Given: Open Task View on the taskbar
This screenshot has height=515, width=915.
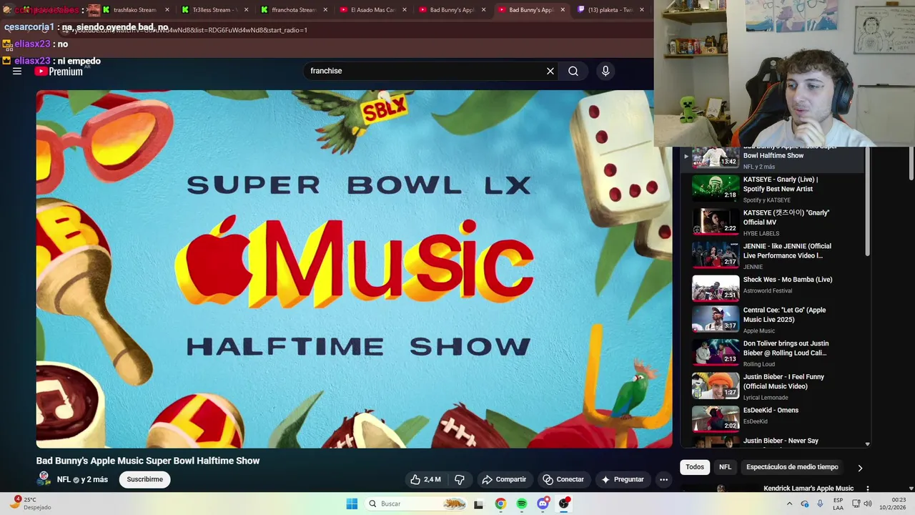Looking at the screenshot, I should click(x=478, y=504).
